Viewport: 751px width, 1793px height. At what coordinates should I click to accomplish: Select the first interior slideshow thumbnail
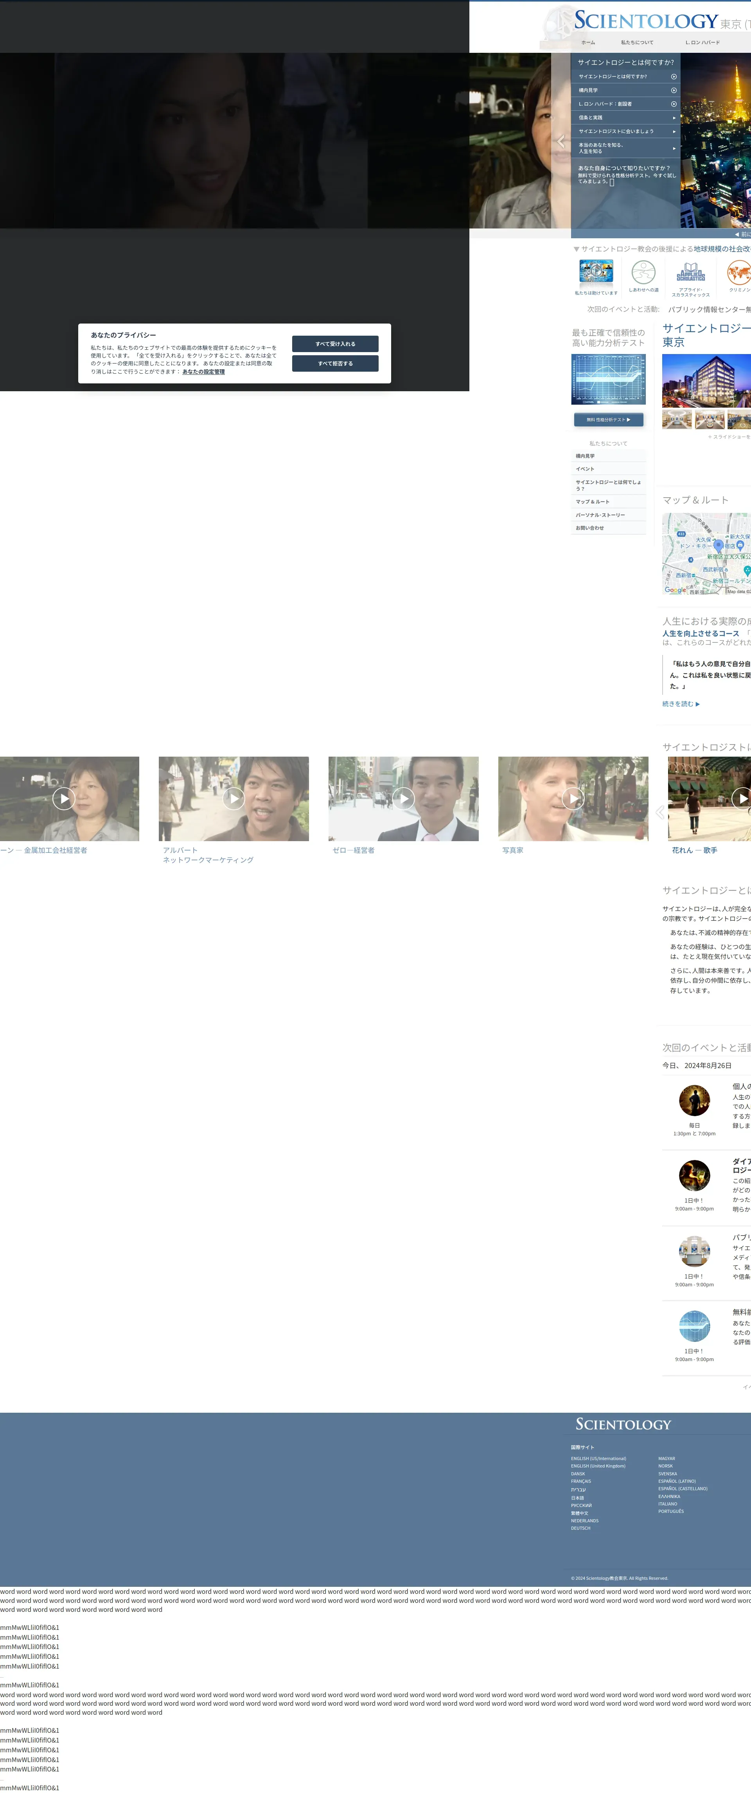click(x=677, y=420)
